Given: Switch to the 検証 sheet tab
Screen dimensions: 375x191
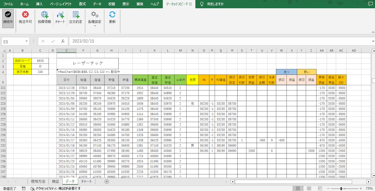Looking at the screenshot, I should pyautogui.click(x=55, y=181).
